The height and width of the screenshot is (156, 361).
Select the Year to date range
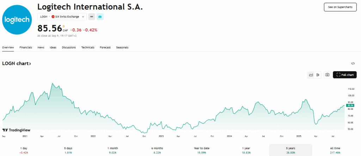202,150
